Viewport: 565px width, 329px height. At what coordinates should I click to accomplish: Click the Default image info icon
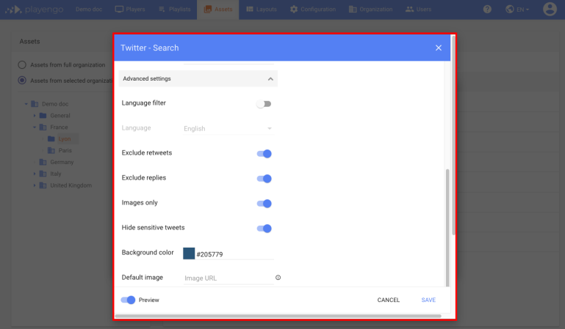(278, 277)
